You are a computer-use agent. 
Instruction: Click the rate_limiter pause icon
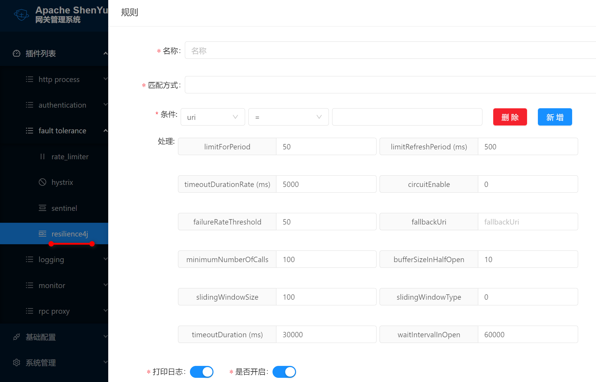[42, 157]
